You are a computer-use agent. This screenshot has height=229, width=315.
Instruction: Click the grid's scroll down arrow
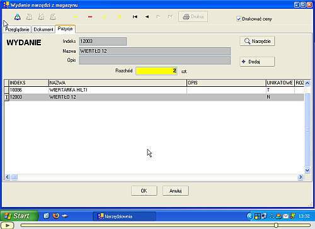(x=307, y=170)
